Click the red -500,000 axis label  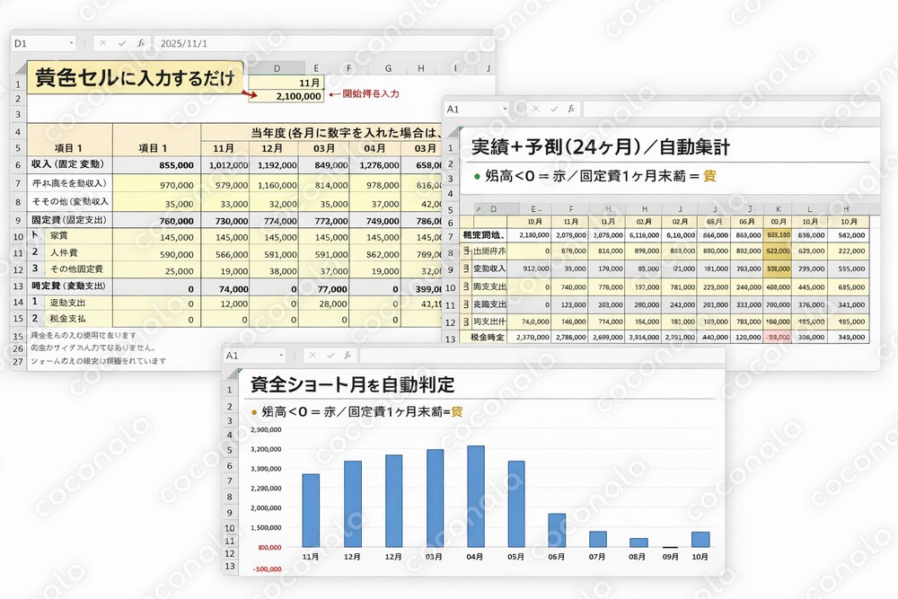tap(267, 569)
